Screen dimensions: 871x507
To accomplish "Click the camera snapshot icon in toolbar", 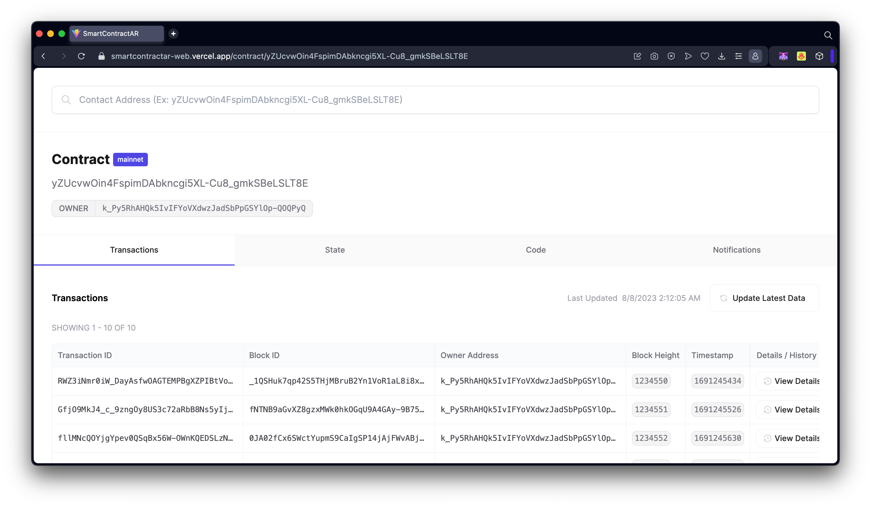I will point(654,56).
